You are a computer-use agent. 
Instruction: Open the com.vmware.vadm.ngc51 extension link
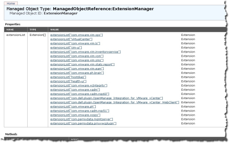point(80,111)
